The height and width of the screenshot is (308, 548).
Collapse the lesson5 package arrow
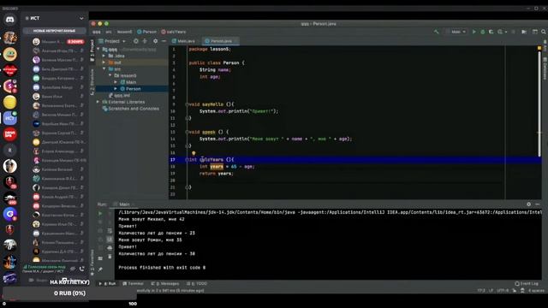click(x=110, y=75)
